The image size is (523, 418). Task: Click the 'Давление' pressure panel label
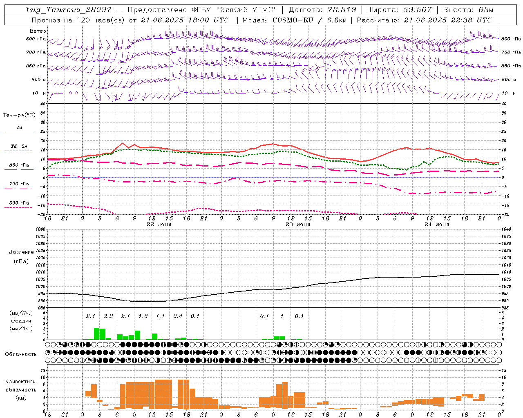tap(21, 252)
